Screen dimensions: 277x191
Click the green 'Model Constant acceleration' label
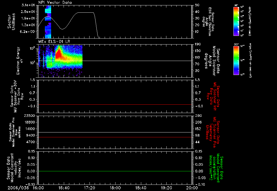(x=216, y=168)
